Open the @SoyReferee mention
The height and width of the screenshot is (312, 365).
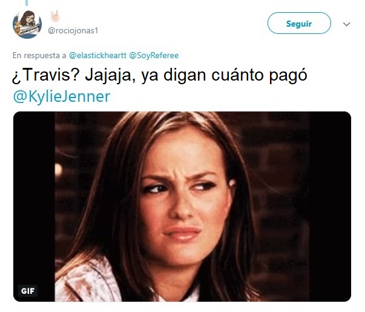pos(154,56)
